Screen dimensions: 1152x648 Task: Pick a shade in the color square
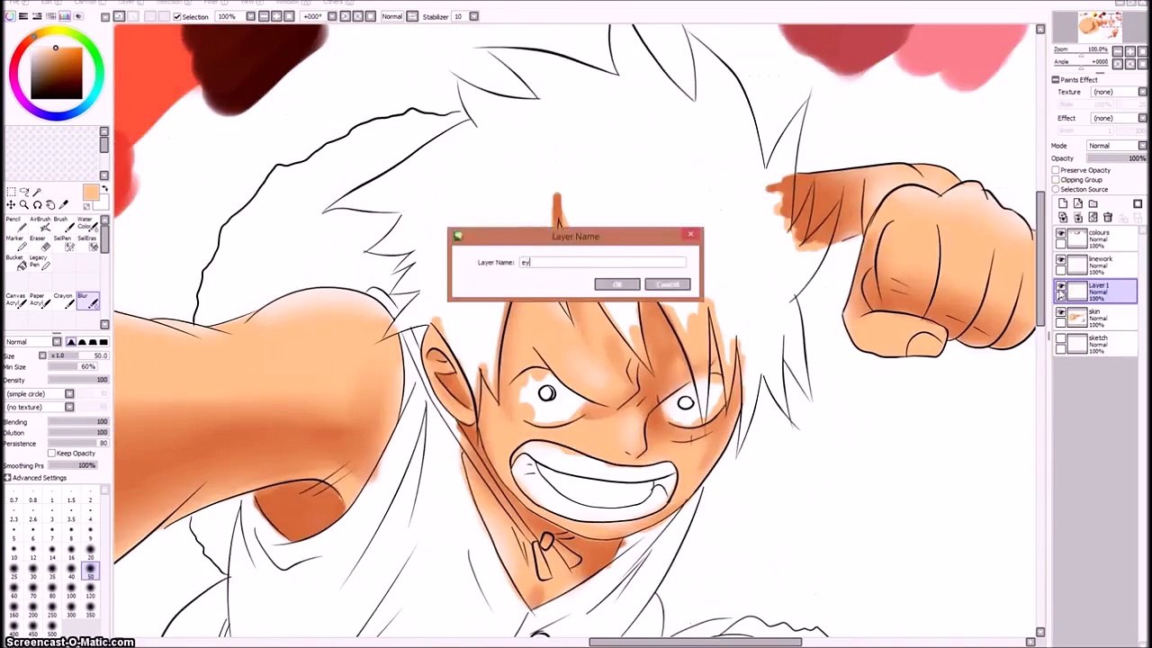[x=57, y=74]
